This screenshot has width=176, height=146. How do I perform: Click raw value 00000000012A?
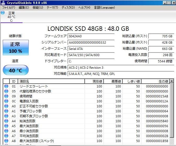pyautogui.click(x=157, y=101)
